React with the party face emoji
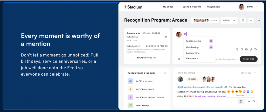 pyautogui.click(x=240, y=92)
